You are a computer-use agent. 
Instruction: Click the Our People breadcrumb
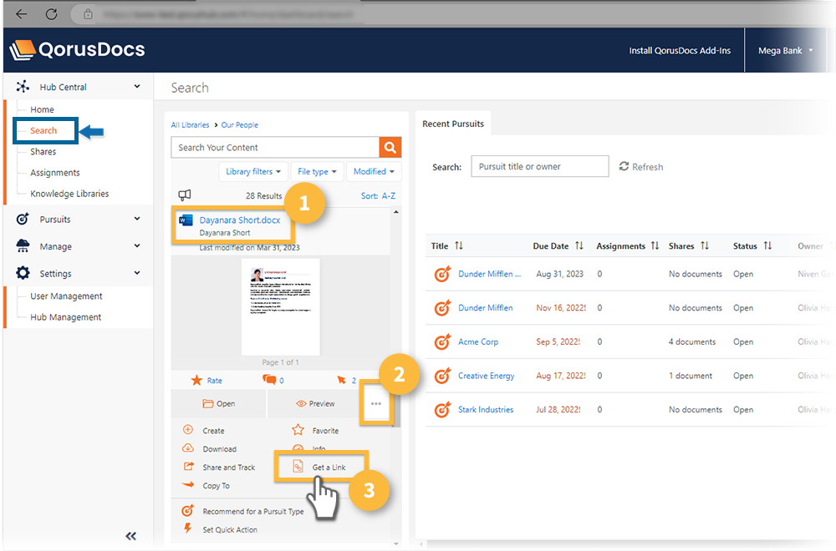[x=239, y=124]
